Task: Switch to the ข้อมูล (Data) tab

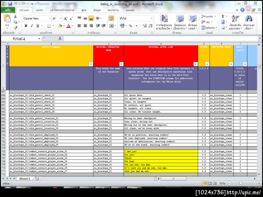Action: (x=97, y=10)
